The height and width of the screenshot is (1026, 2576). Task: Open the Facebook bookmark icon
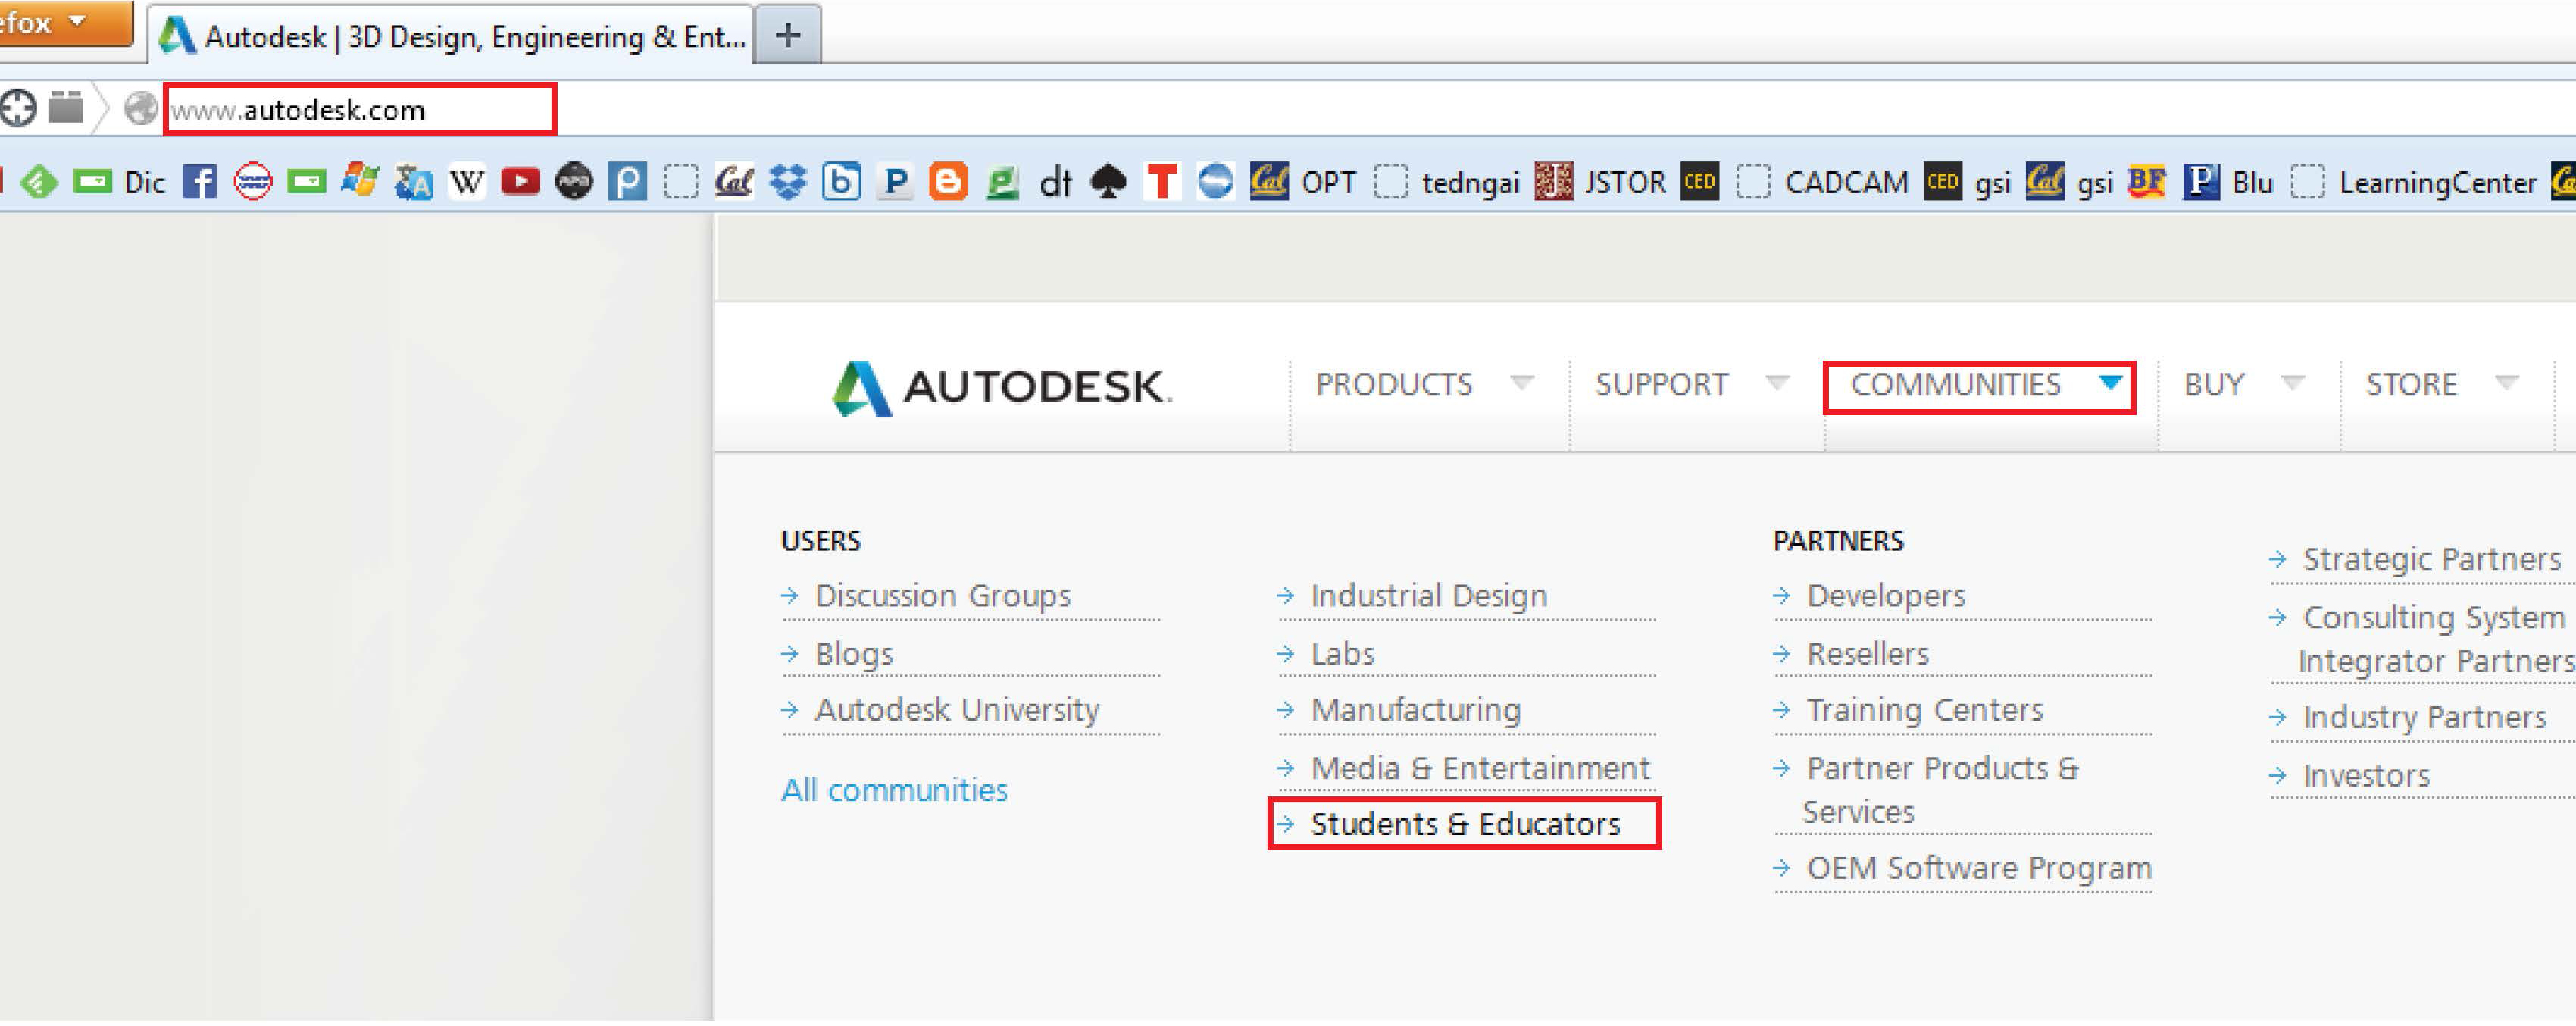pyautogui.click(x=200, y=183)
